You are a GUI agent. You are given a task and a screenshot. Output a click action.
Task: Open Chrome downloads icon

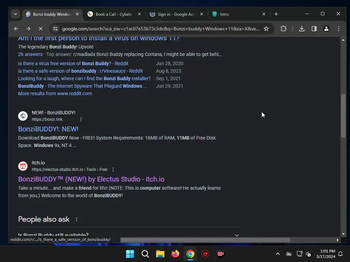click(x=302, y=29)
